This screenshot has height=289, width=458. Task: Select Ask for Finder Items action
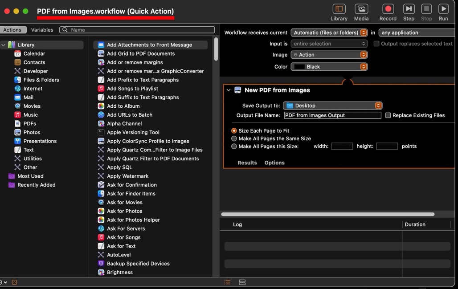[x=131, y=194]
